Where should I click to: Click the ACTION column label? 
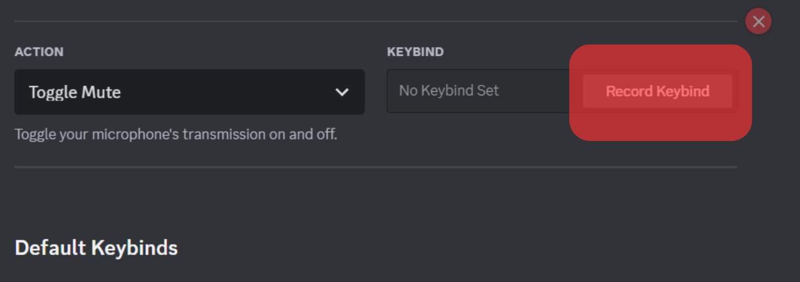click(x=39, y=51)
